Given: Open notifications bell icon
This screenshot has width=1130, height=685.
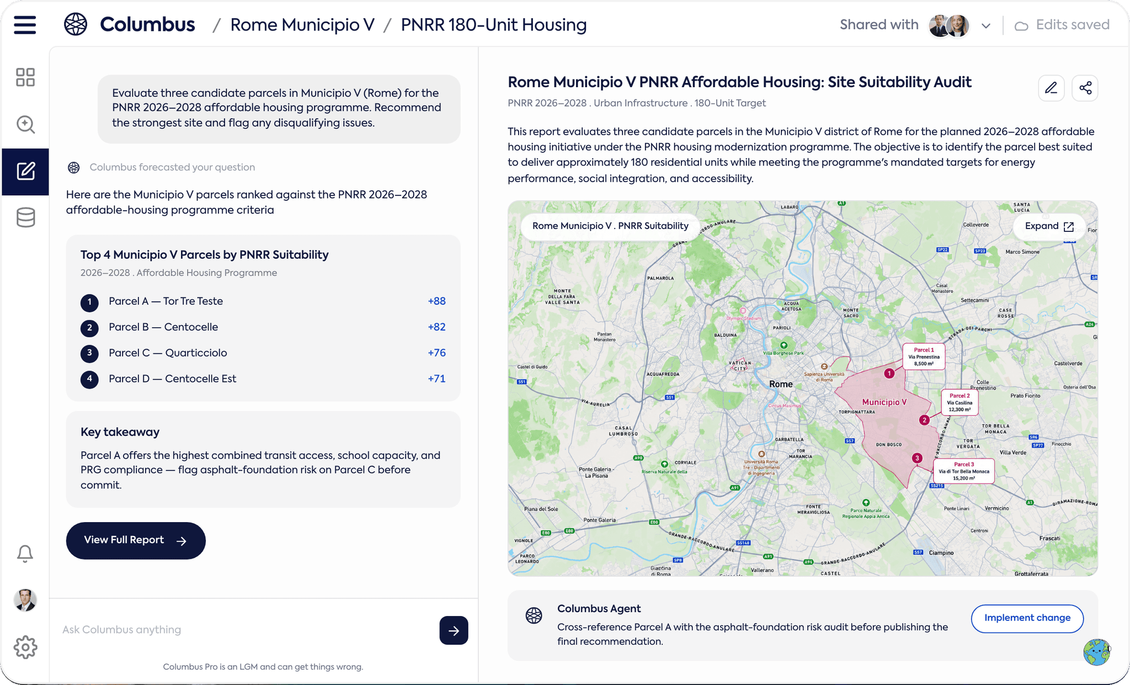Looking at the screenshot, I should pos(25,554).
